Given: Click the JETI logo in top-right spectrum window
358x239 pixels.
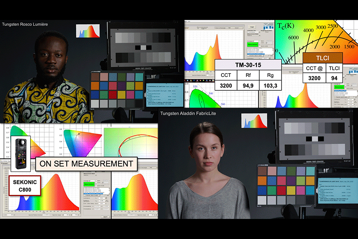Looking at the screenshot, I should [268, 26].
